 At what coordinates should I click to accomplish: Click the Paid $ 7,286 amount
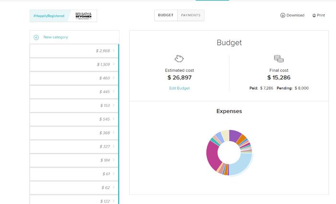[266, 88]
